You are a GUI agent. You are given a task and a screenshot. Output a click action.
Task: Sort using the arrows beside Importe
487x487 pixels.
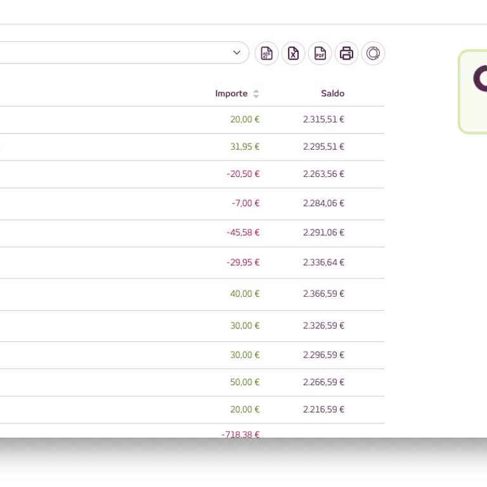[256, 93]
